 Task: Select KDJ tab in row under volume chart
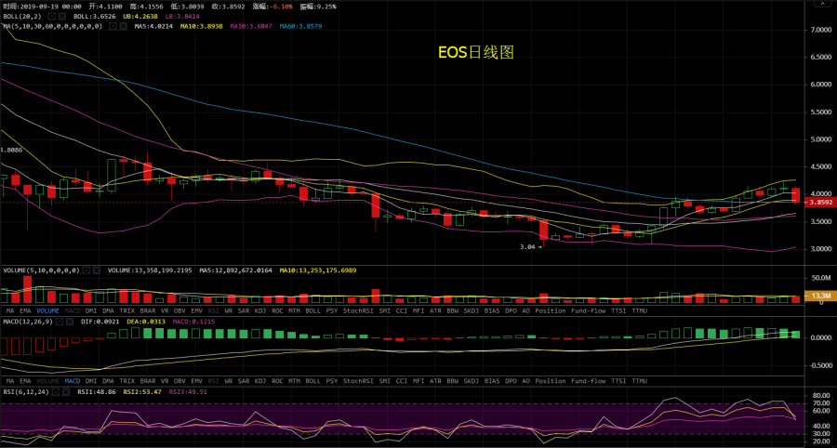pos(260,310)
